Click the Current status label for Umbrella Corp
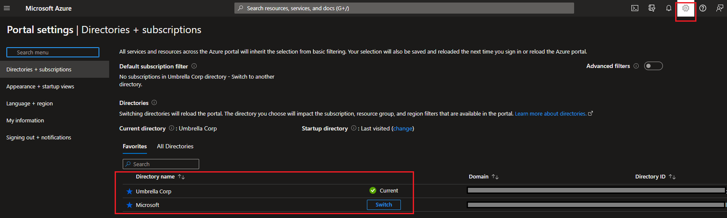The height and width of the screenshot is (218, 727). [x=389, y=191]
